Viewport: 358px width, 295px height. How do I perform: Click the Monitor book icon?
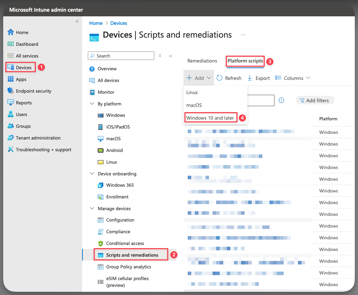click(92, 92)
